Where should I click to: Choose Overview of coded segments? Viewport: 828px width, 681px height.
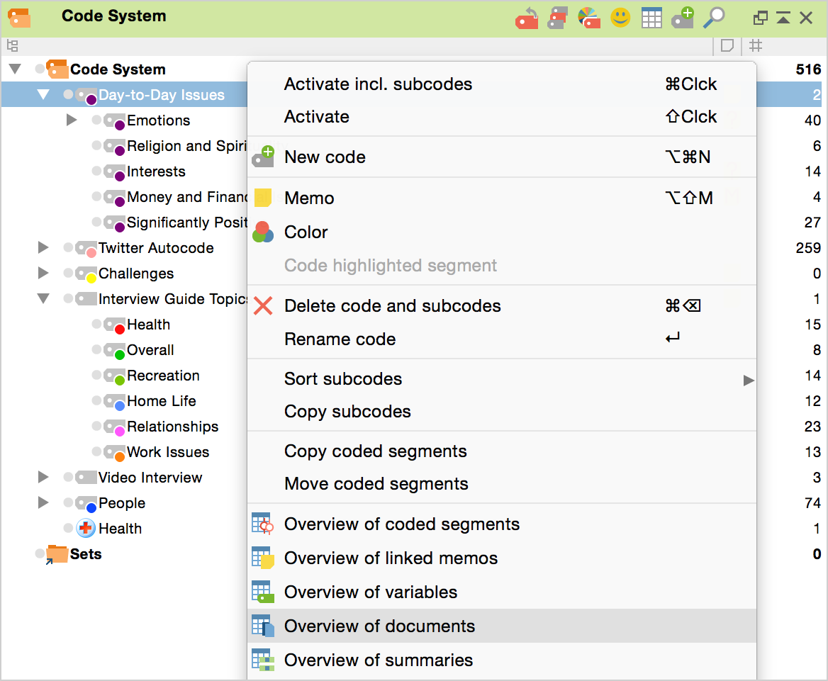click(x=401, y=524)
